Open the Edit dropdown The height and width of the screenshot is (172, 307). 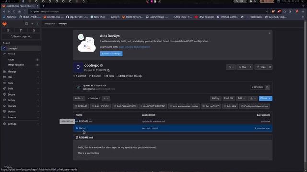coord(241,98)
